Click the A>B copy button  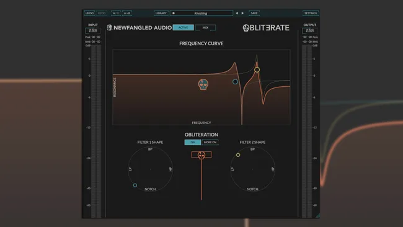(x=127, y=13)
